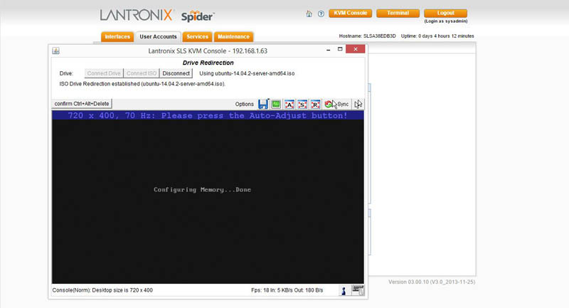
Task: Open the Terminal button in header
Action: point(398,13)
